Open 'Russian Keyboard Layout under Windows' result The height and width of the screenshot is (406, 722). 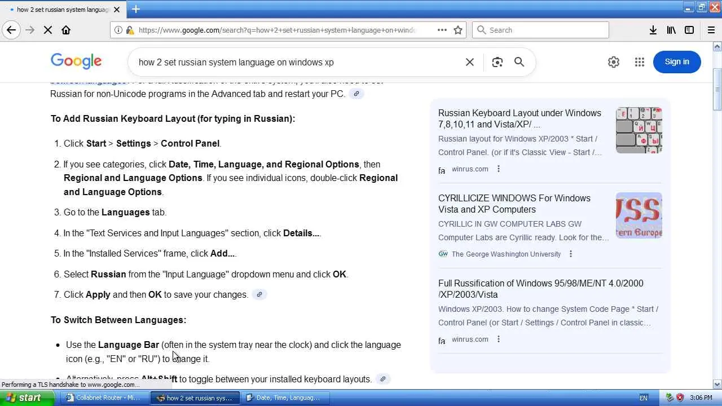tap(520, 118)
